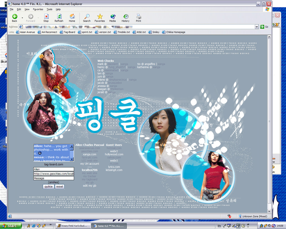286x229 pixels.
Task: Open the Favorites star icon
Action: point(100,16)
